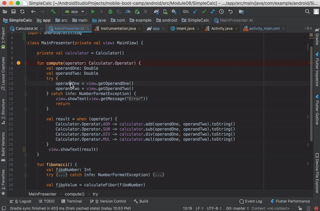Open the Structure tool window
The width and height of the screenshot is (320, 211).
[3, 112]
